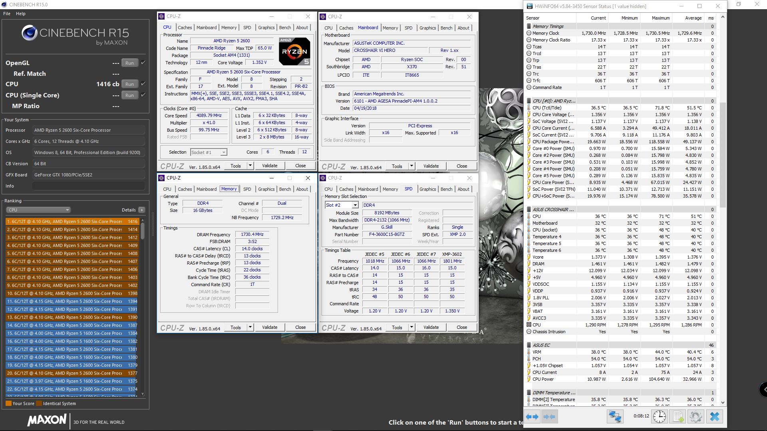
Task: Switch to Bench tab in Mainboard CPU-Z window
Action: point(446,28)
